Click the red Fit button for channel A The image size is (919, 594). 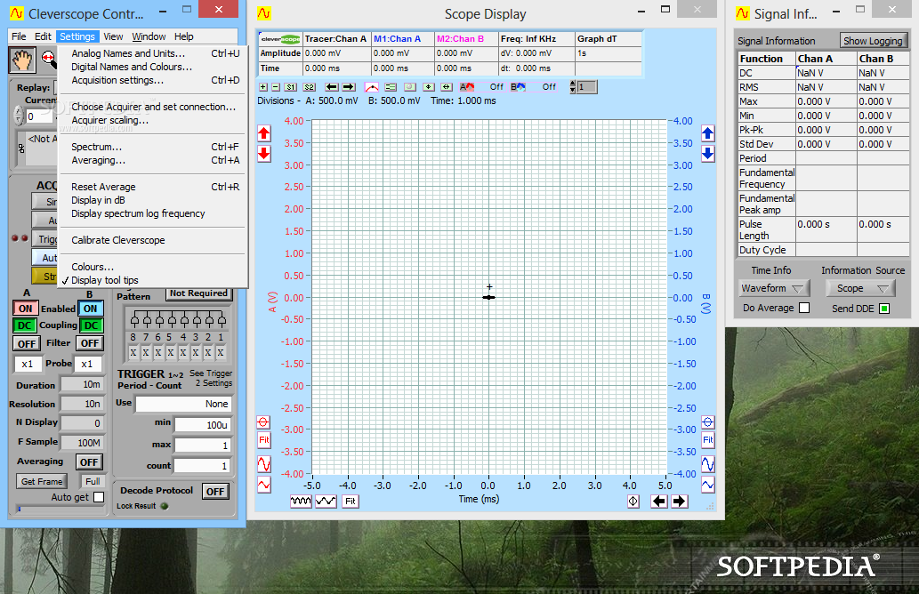(x=263, y=440)
